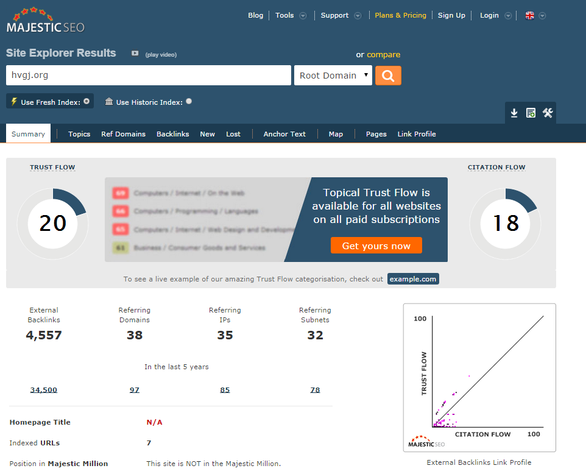
Task: Open the Backlinks tab
Action: click(x=172, y=134)
